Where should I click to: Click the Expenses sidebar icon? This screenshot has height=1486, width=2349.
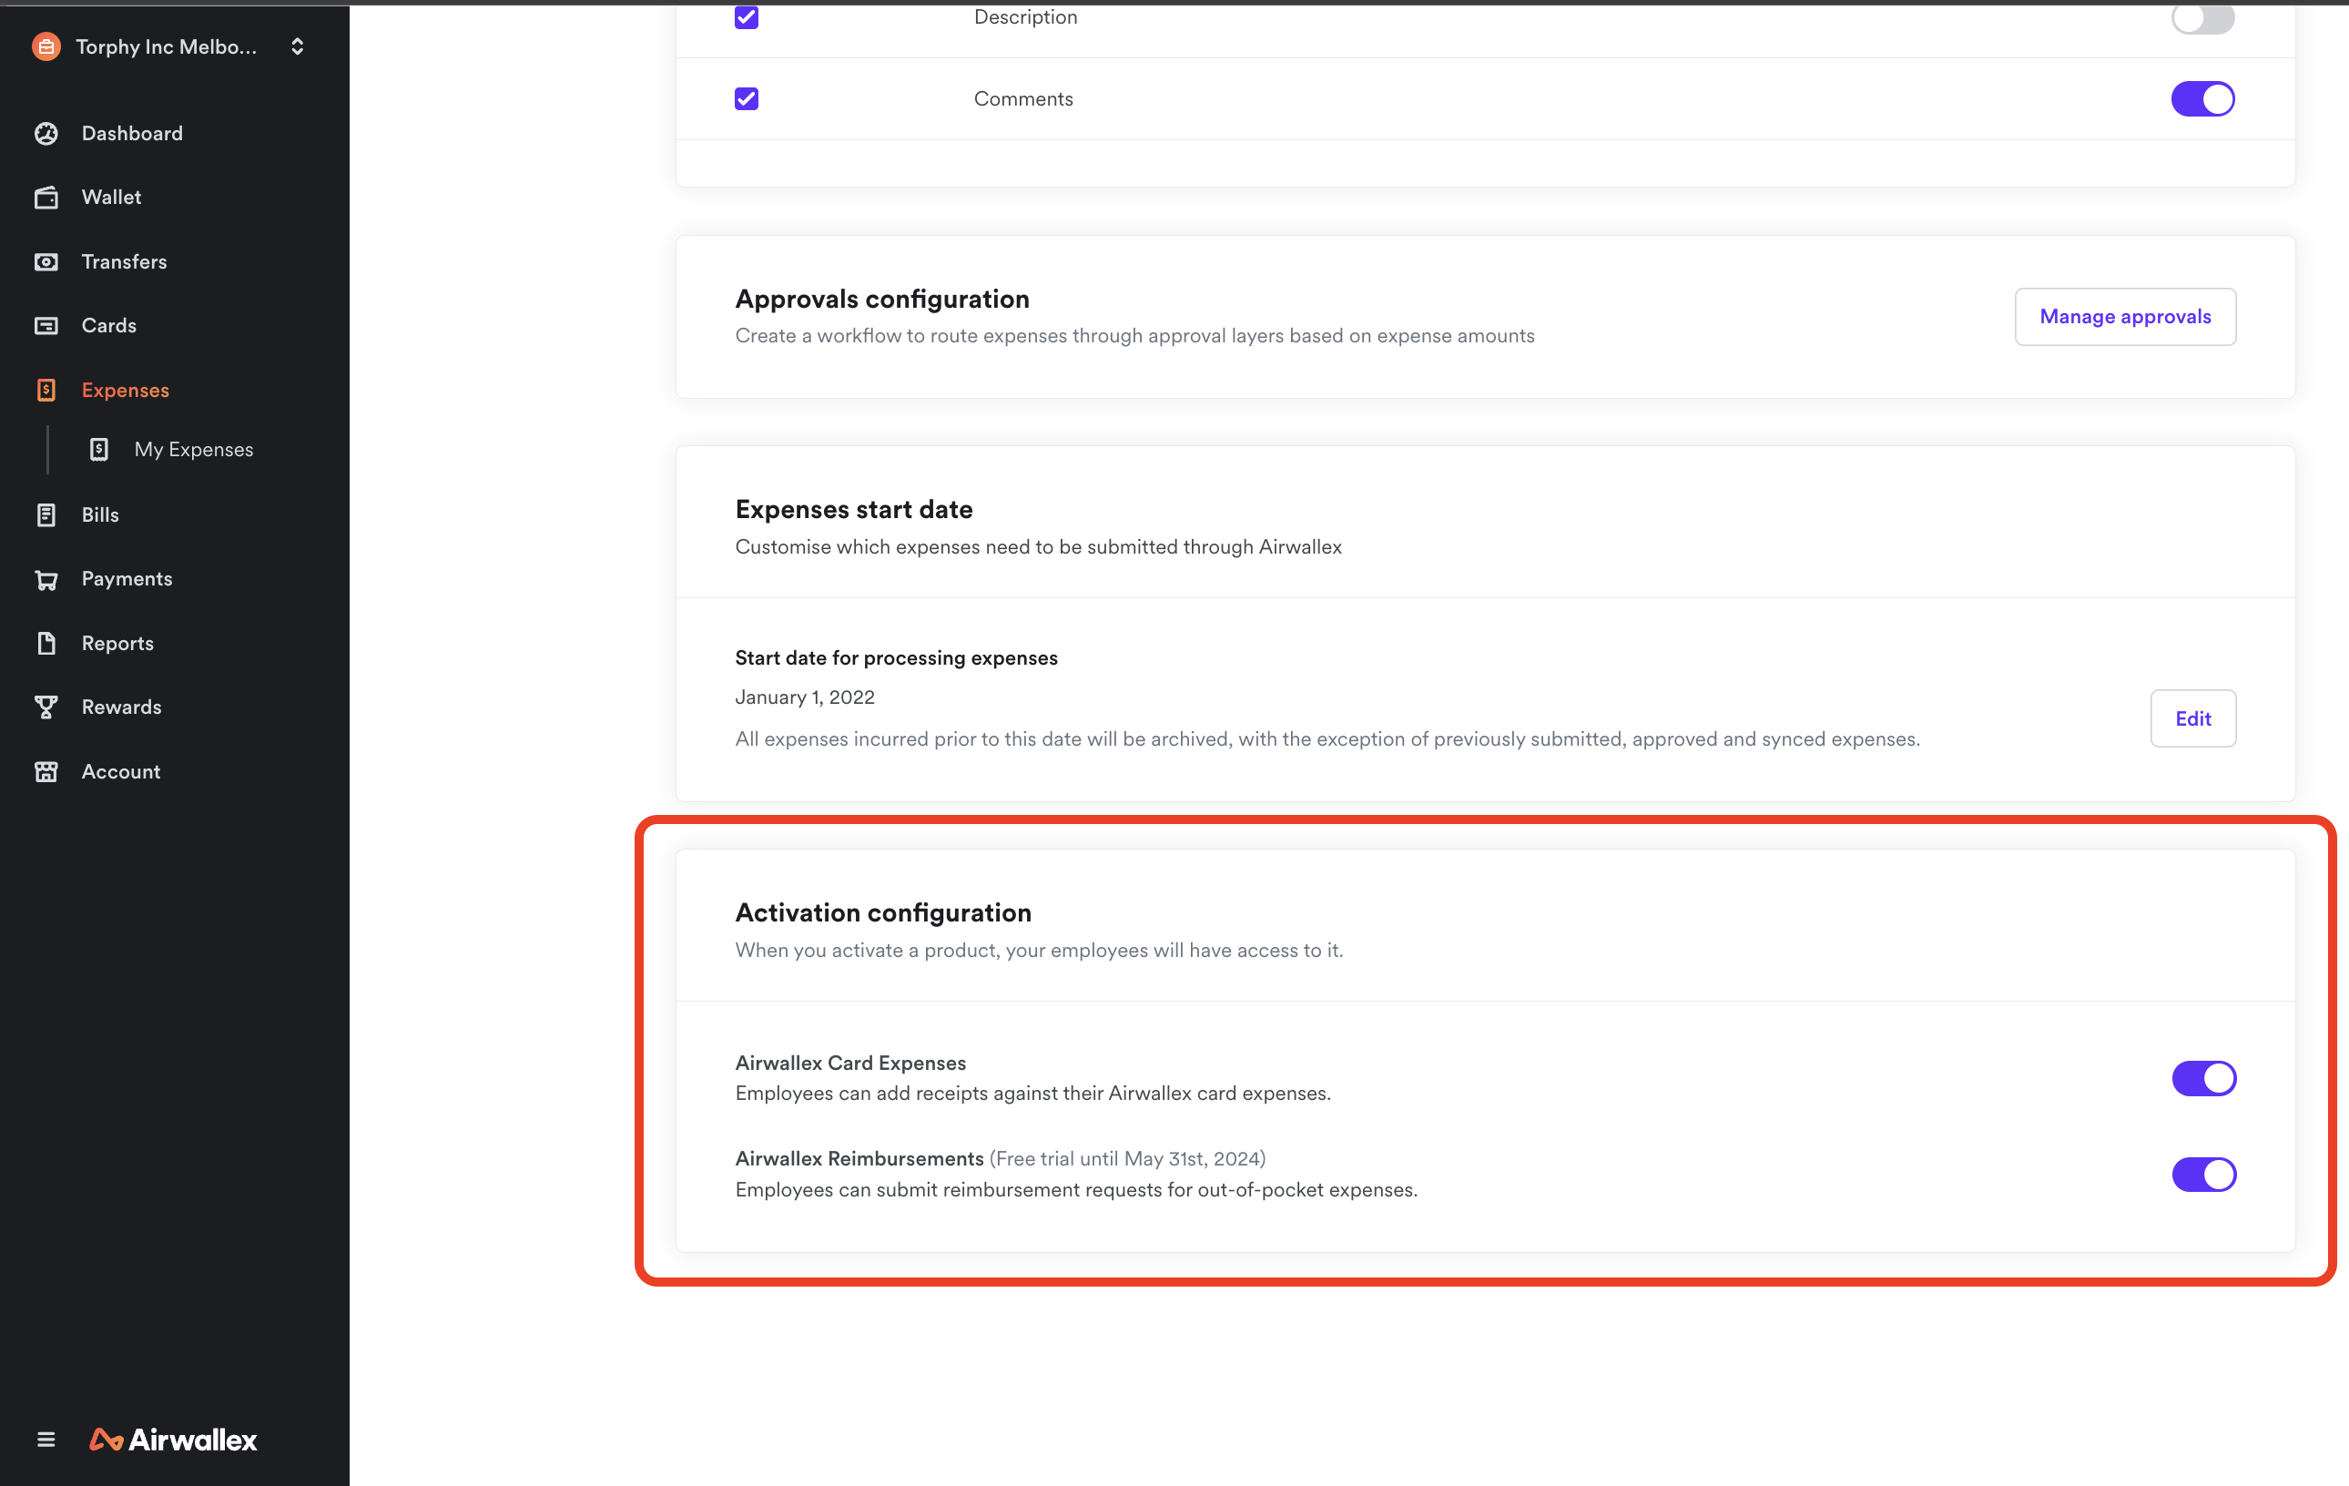pos(48,391)
